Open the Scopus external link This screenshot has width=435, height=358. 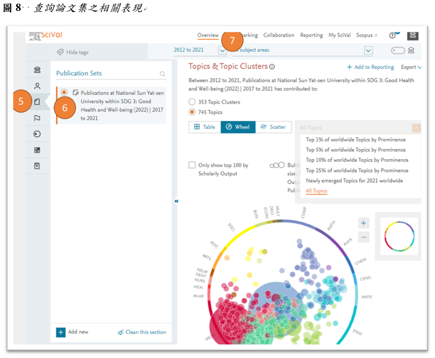pos(367,35)
